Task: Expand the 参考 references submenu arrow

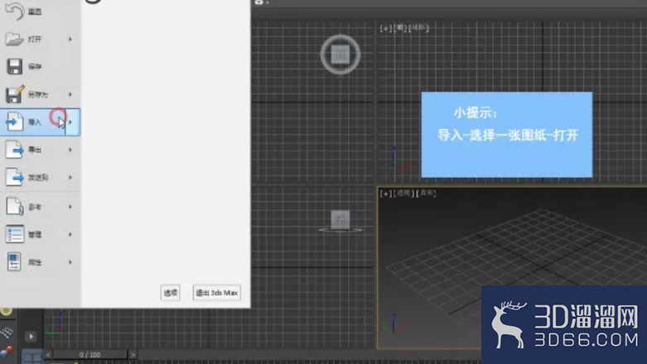Action: tap(70, 207)
